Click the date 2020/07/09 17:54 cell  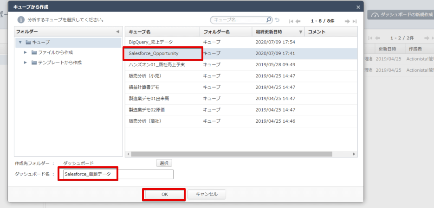tap(275, 42)
